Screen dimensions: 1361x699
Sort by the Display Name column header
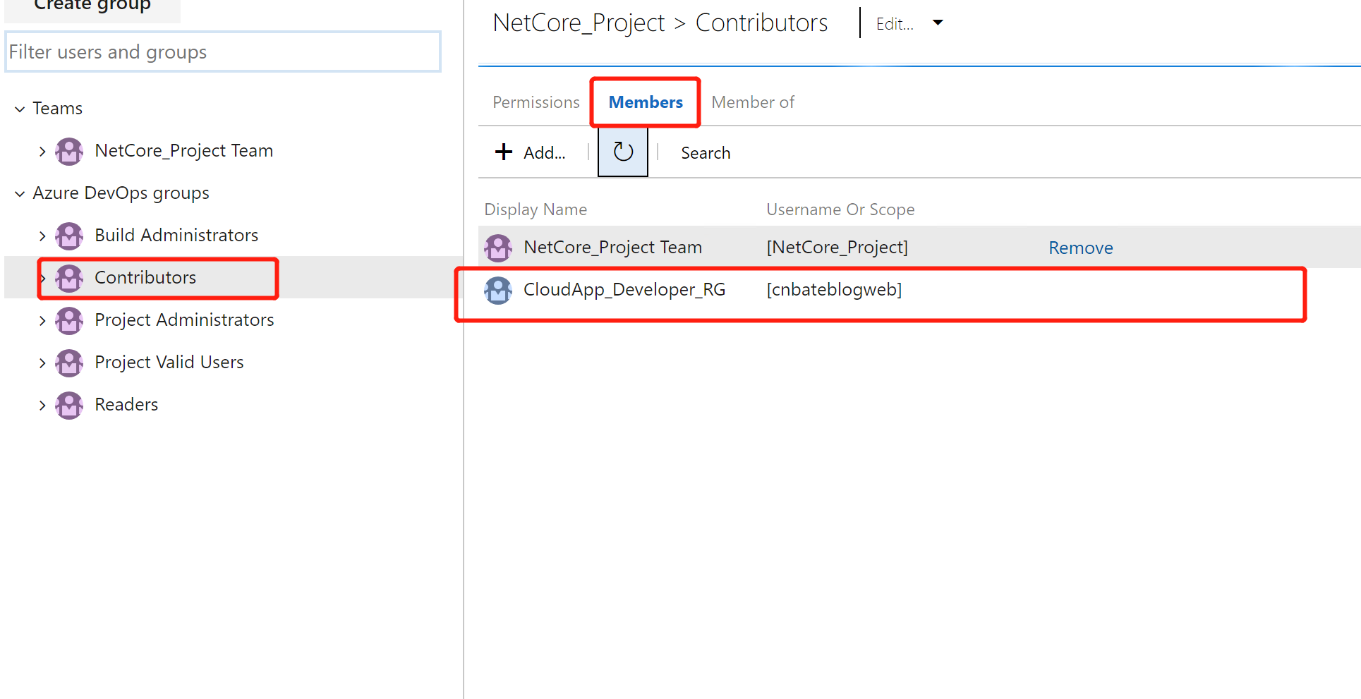(x=536, y=209)
